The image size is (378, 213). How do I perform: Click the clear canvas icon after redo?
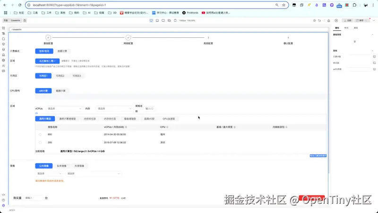click(328, 20)
